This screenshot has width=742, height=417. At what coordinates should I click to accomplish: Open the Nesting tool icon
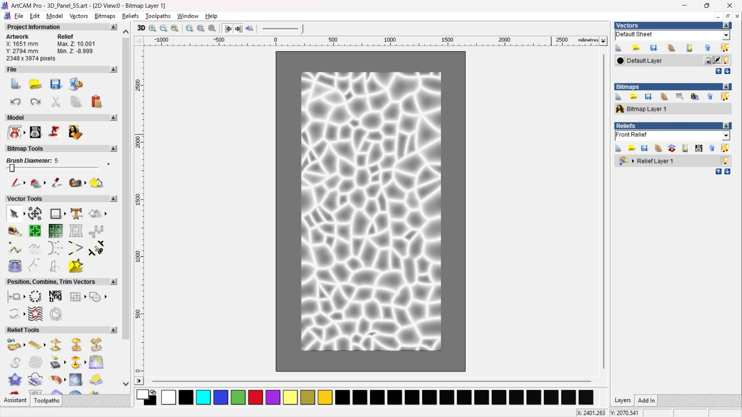[55, 297]
